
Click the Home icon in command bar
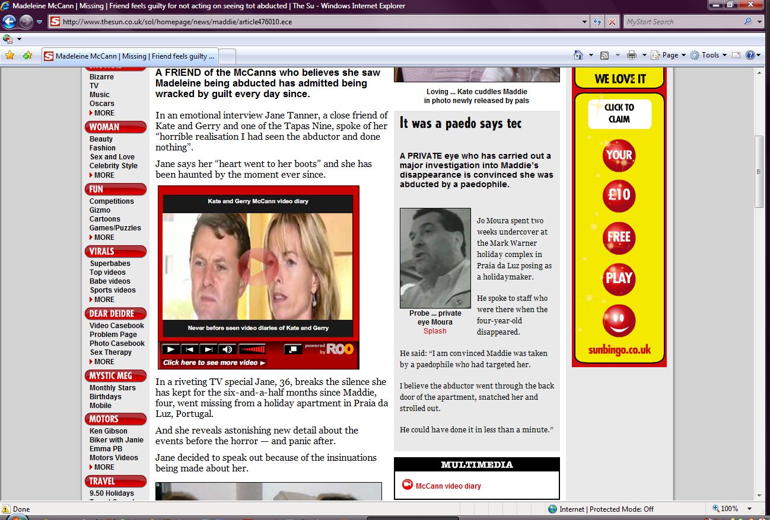(578, 55)
